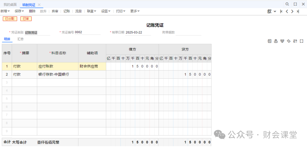Select the 应付账款 account cell in row 1
The height and width of the screenshot is (147, 307).
[57, 66]
